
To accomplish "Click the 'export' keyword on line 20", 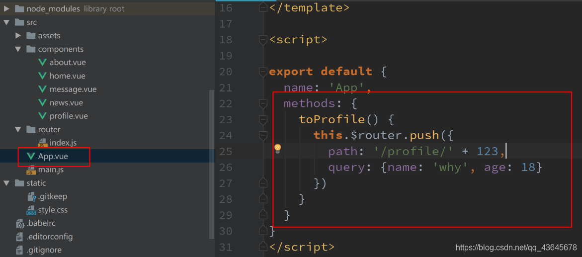I will tap(291, 72).
